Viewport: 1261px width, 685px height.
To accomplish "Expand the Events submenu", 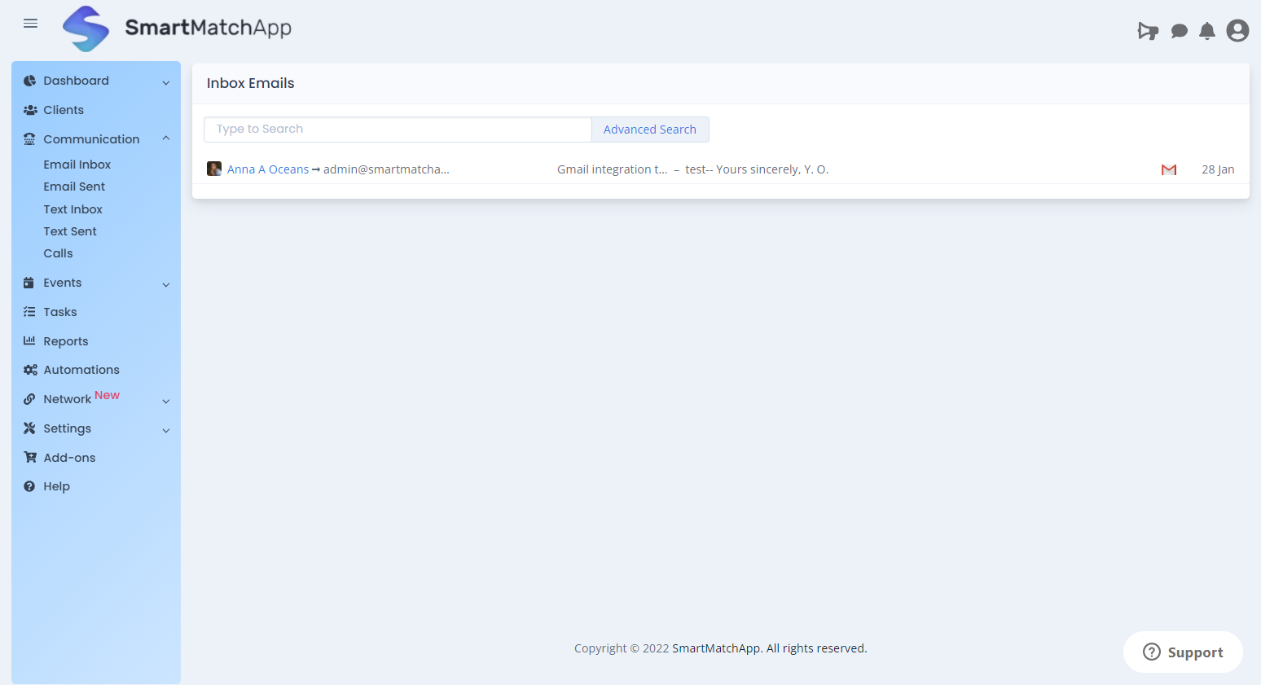I will (166, 284).
